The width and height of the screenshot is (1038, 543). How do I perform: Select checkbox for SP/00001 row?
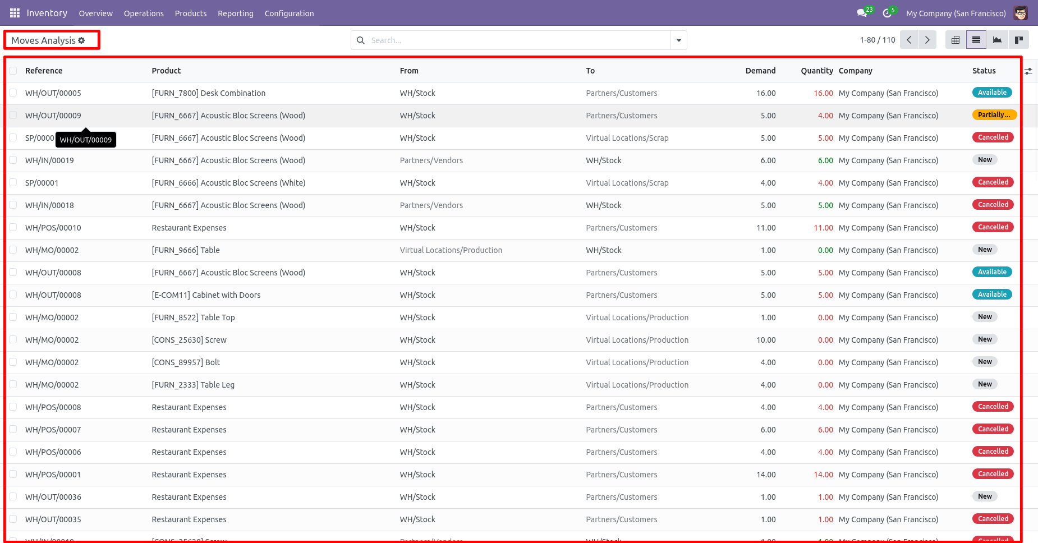13,183
